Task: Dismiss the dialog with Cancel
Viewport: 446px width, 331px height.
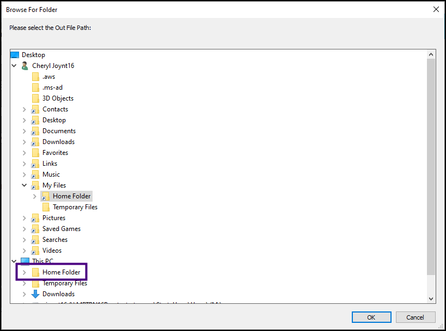Action: pyautogui.click(x=416, y=317)
